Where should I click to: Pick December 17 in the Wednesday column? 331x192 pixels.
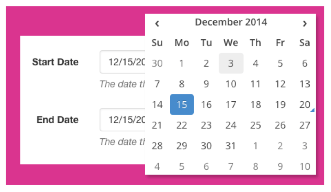(x=231, y=105)
